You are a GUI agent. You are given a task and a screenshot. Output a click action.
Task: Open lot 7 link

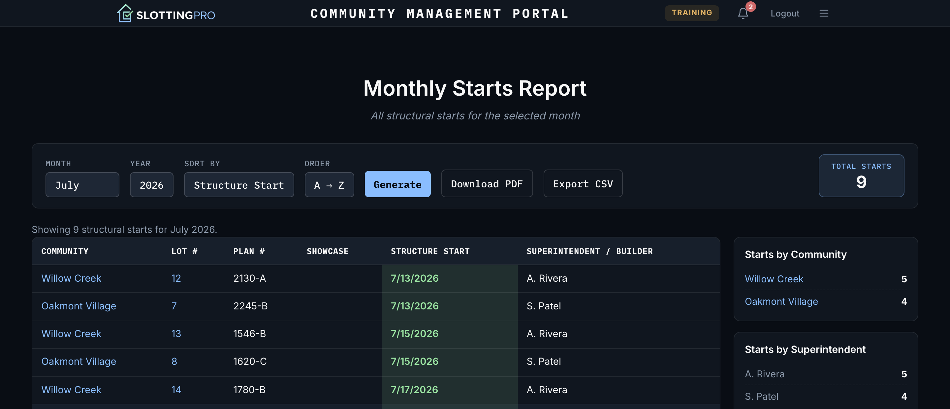(174, 306)
